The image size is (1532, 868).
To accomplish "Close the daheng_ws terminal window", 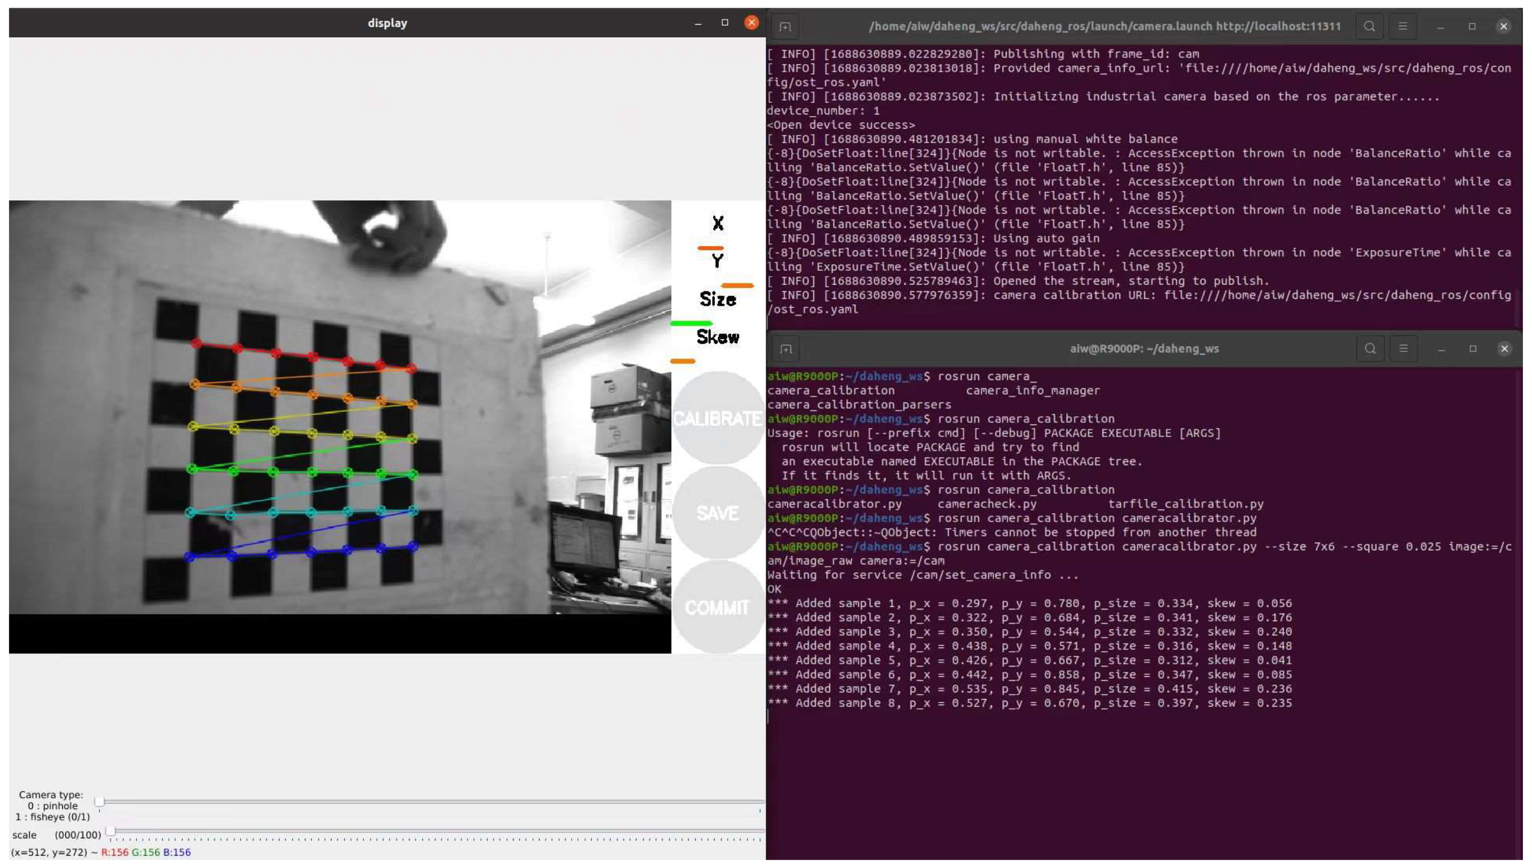I will coord(1504,349).
